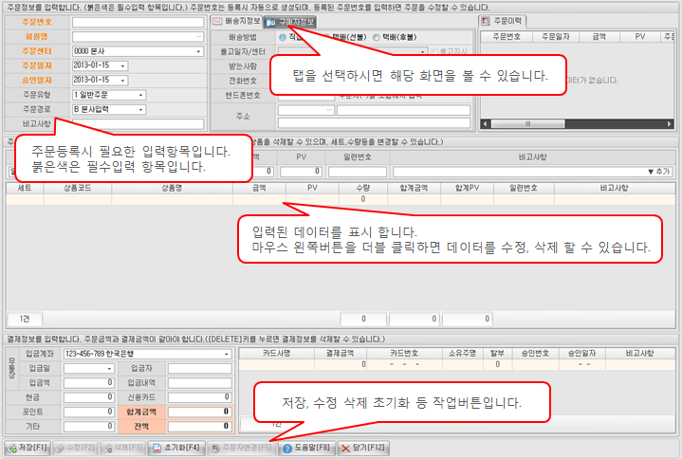Expand the 주문유형 dropdown

pyautogui.click(x=141, y=95)
